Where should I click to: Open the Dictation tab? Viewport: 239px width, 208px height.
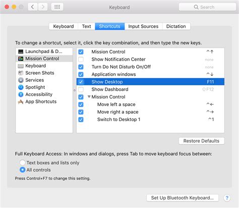point(176,26)
